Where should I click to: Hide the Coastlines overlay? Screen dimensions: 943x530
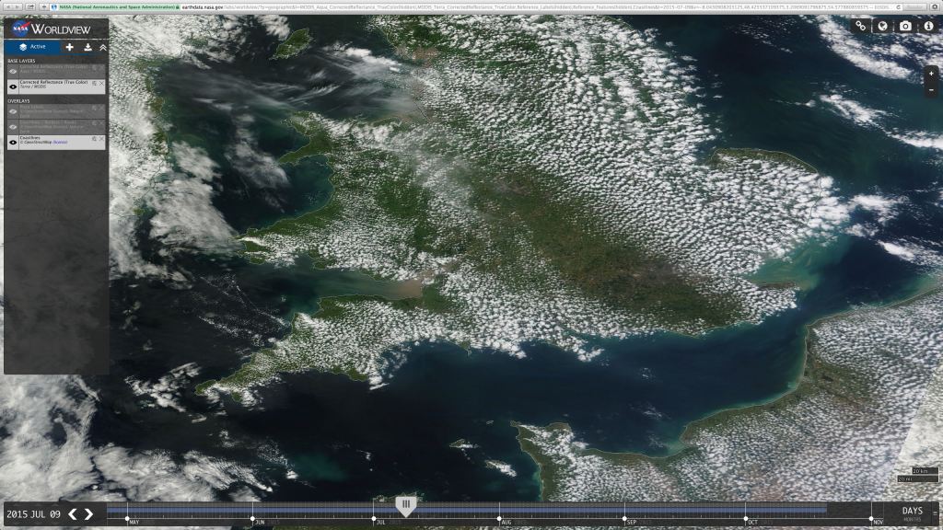pyautogui.click(x=13, y=143)
